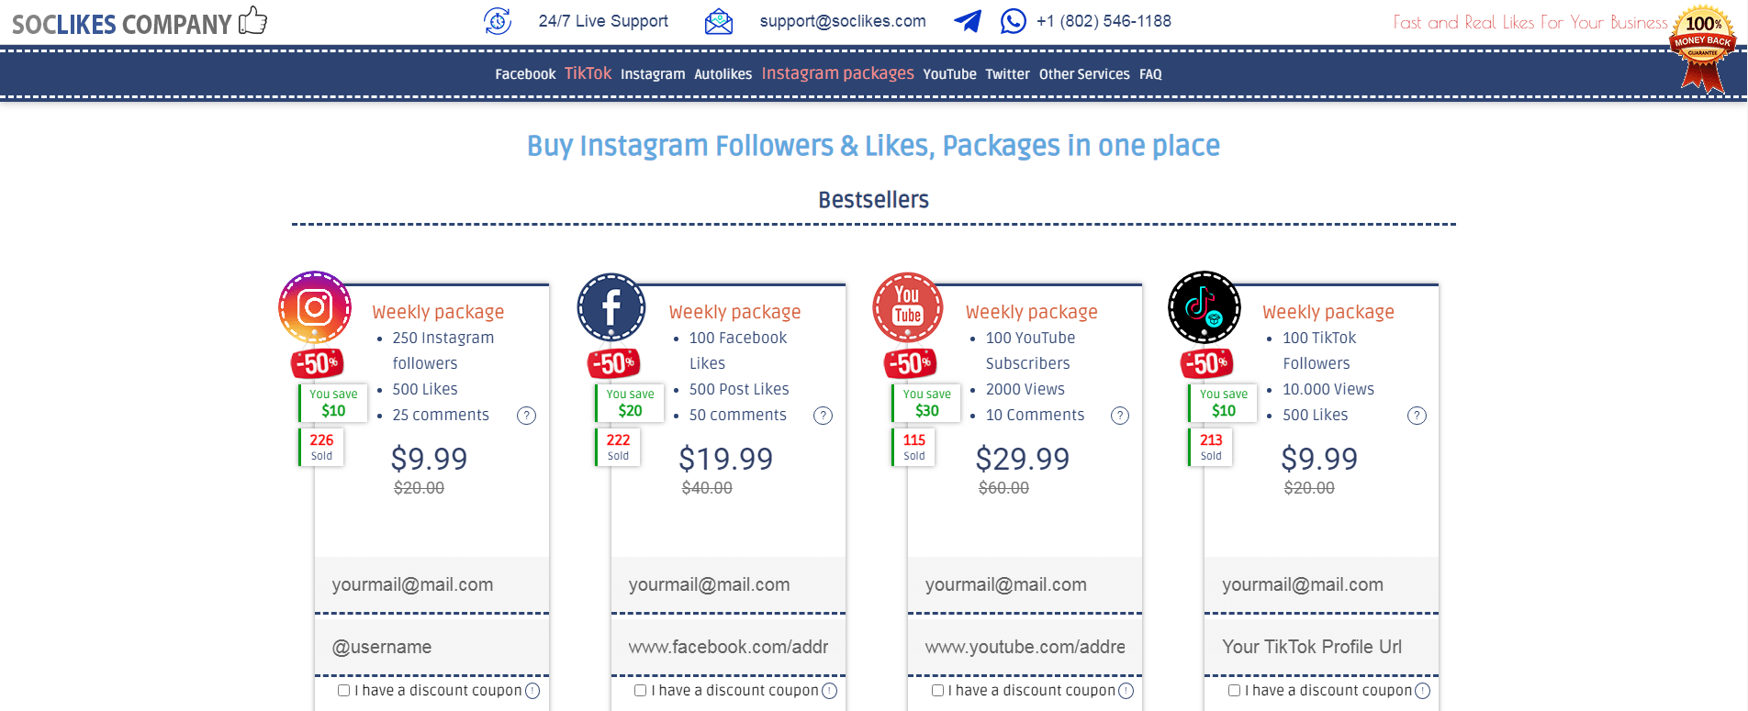Click the Facebook package logo
The image size is (1748, 711).
[x=611, y=307]
